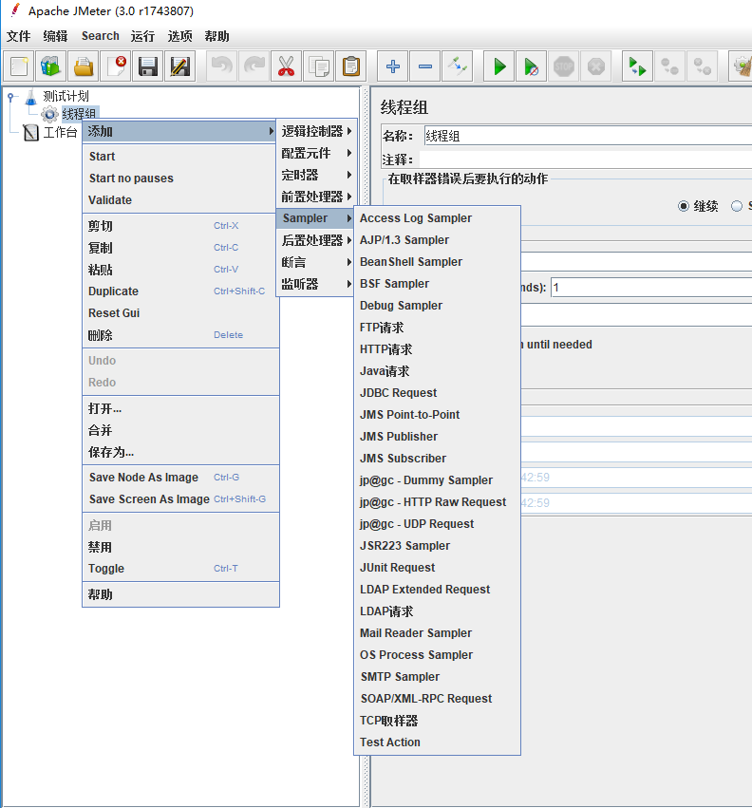Screen dimensions: 752x808
Task: Open the 编辑 menu
Action: [55, 36]
